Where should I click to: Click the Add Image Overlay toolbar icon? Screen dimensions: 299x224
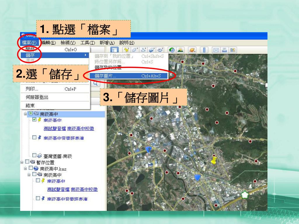click(x=152, y=50)
